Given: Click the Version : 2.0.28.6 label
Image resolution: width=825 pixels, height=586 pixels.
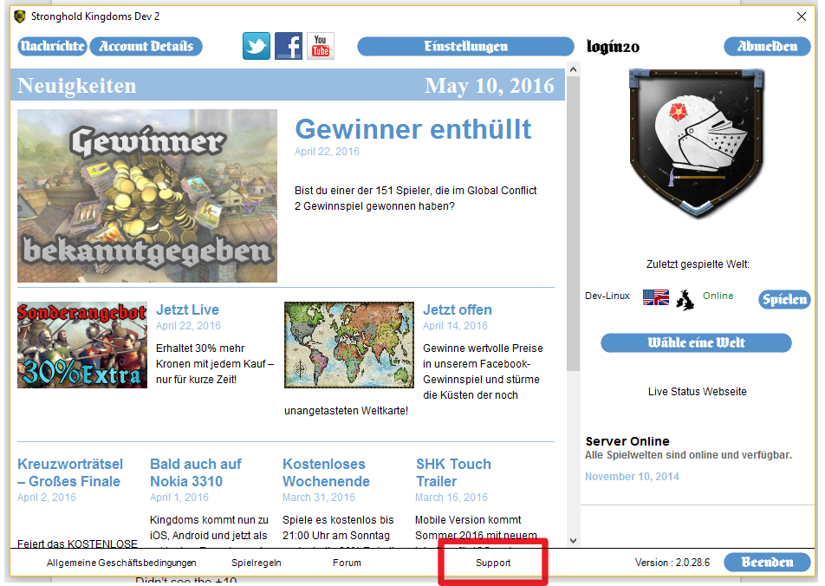Looking at the screenshot, I should coord(672,563).
